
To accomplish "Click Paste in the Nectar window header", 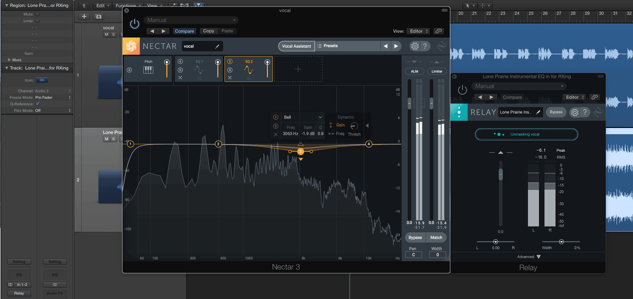I will coord(227,31).
